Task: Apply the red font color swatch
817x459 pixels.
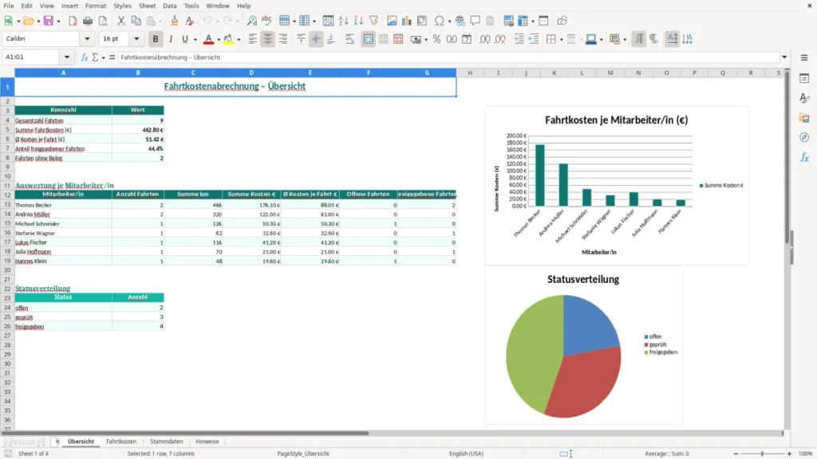Action: coord(208,39)
